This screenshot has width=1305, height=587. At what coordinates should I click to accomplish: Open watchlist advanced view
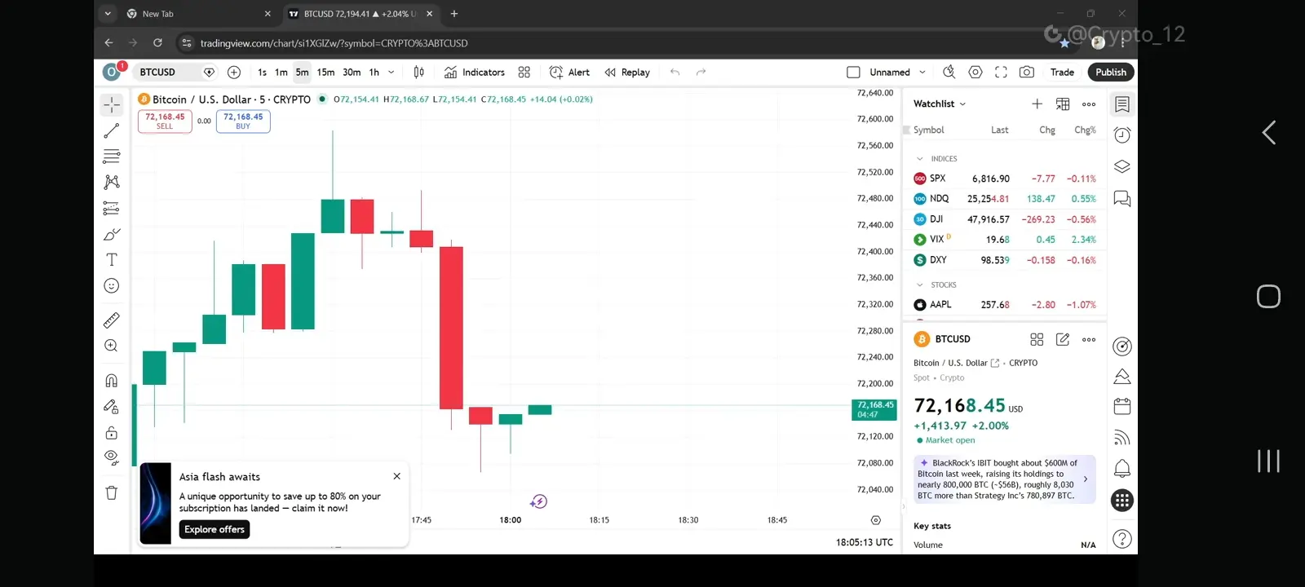1063,104
